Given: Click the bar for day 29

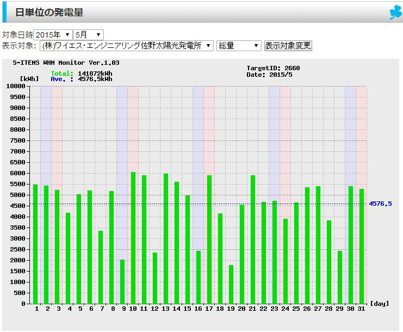Looking at the screenshot, I should click(x=340, y=278).
